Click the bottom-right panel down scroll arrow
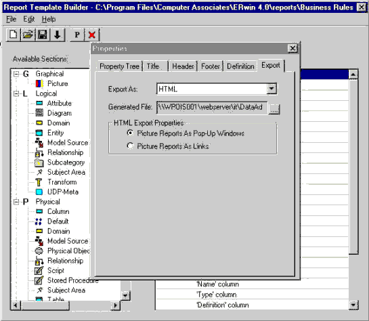The width and height of the screenshot is (369, 321). click(353, 305)
